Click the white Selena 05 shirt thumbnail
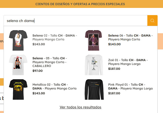The height and width of the screenshot is (113, 163). (x=18, y=65)
